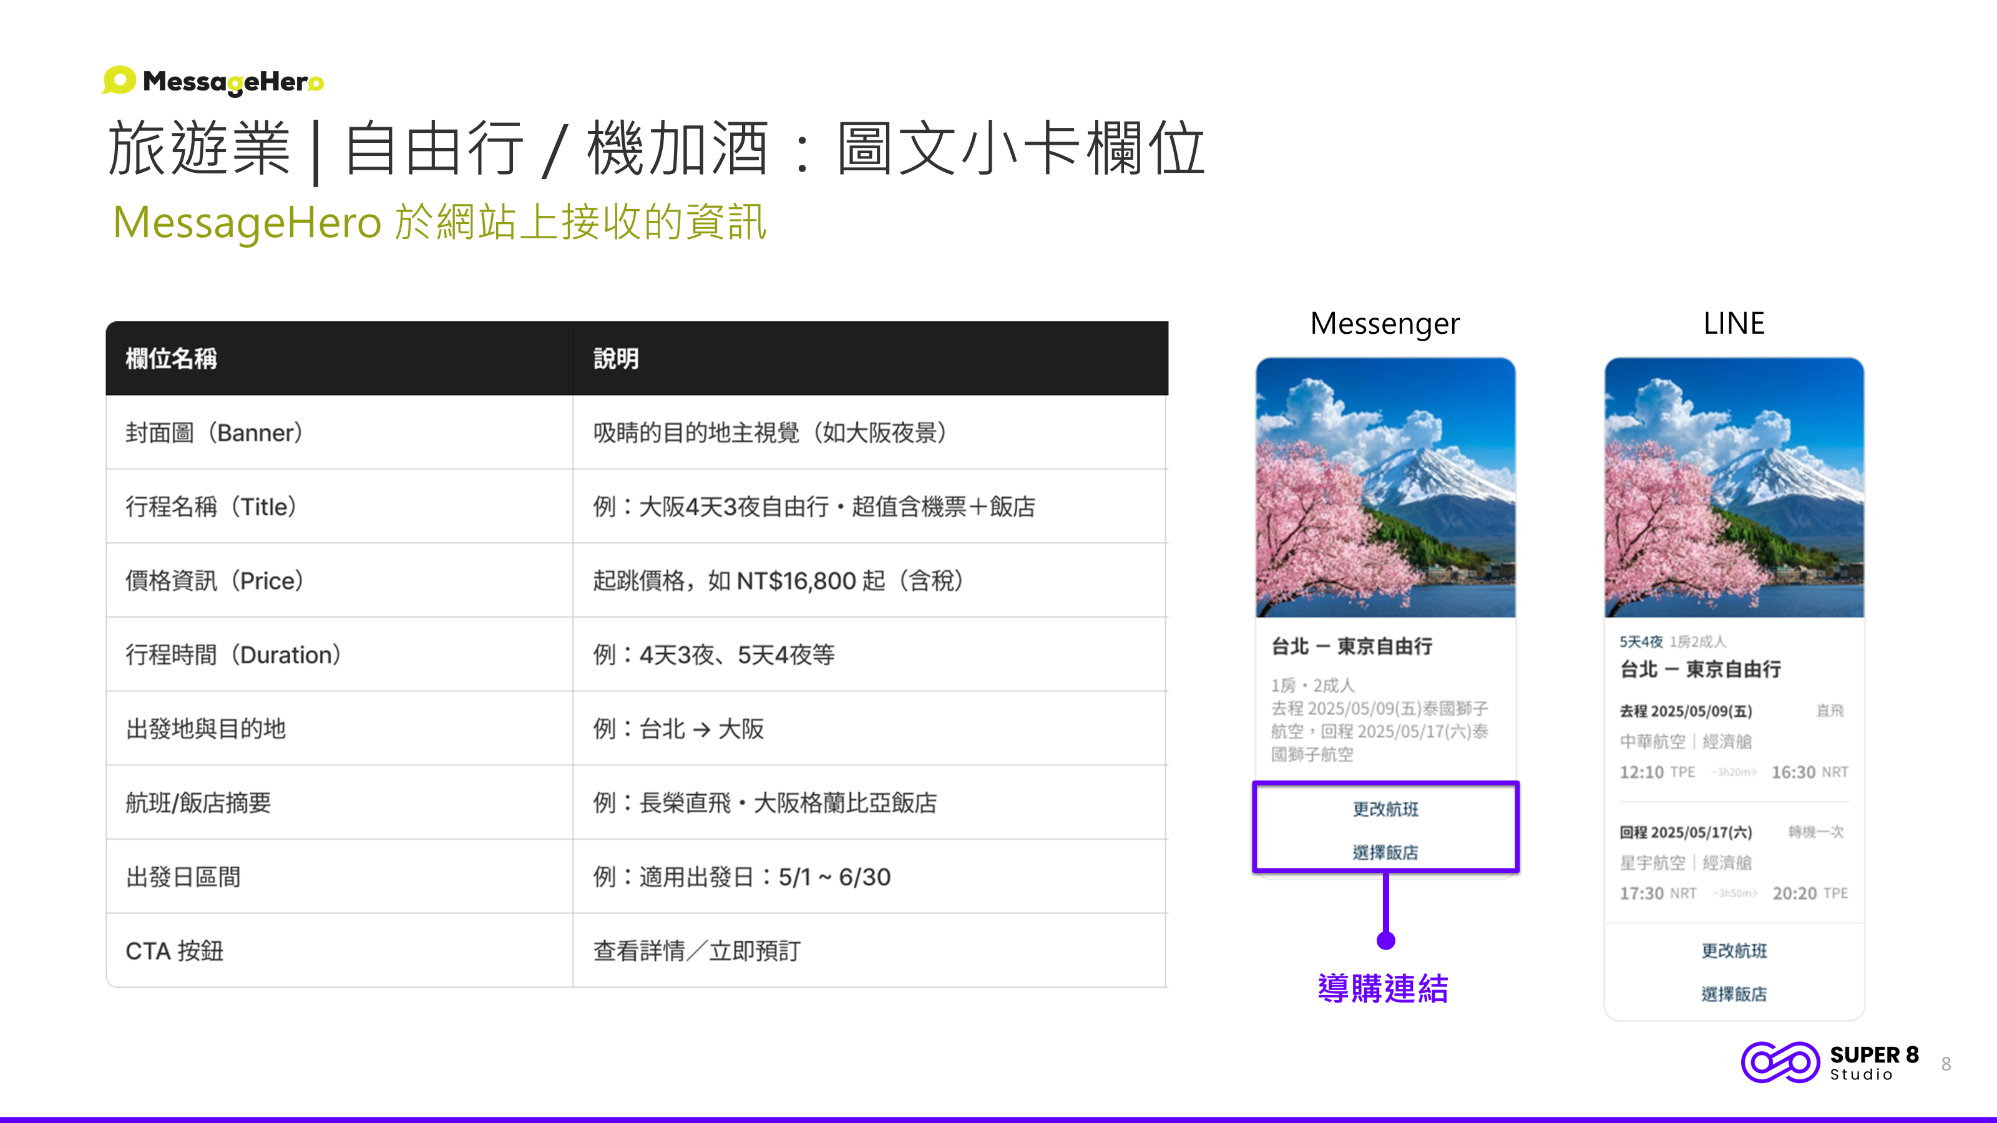Open the Messenger card Mount Fuji image
The width and height of the screenshot is (1997, 1123).
[x=1385, y=487]
